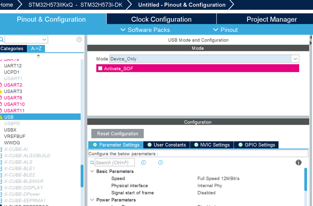Select the User Constants tab
This screenshot has height=206, width=313.
tap(167, 145)
